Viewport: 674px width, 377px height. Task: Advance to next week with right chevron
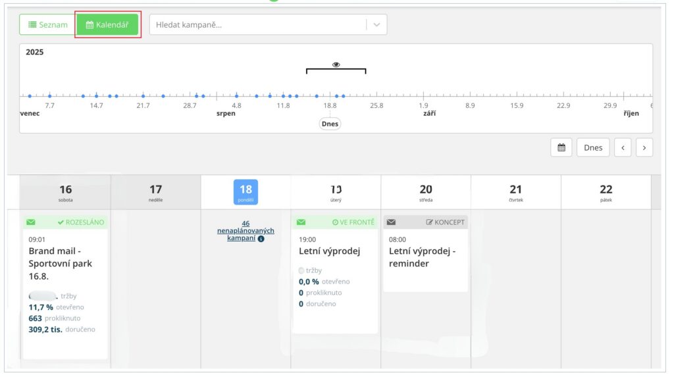click(644, 148)
